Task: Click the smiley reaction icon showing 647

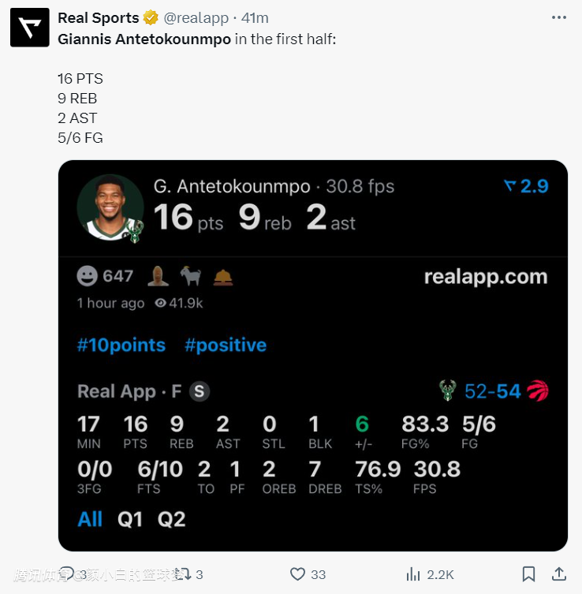Action: pos(88,276)
